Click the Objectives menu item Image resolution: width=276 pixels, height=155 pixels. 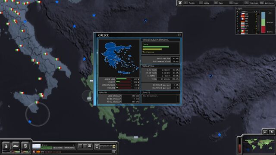click(254, 3)
